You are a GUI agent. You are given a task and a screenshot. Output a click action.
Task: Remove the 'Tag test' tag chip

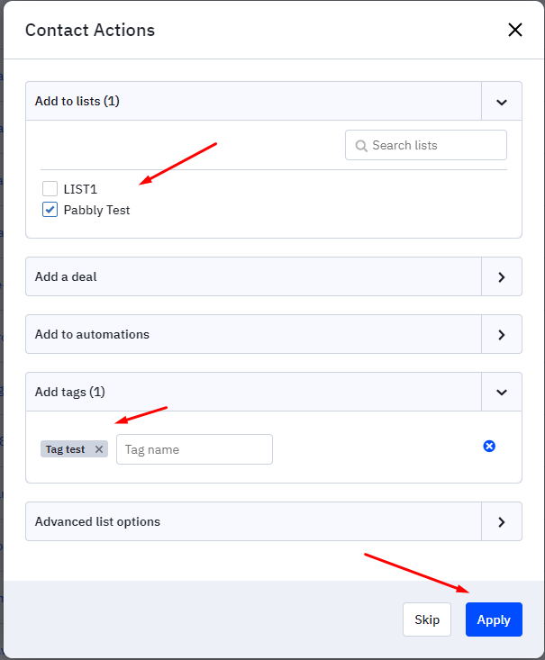pyautogui.click(x=99, y=449)
